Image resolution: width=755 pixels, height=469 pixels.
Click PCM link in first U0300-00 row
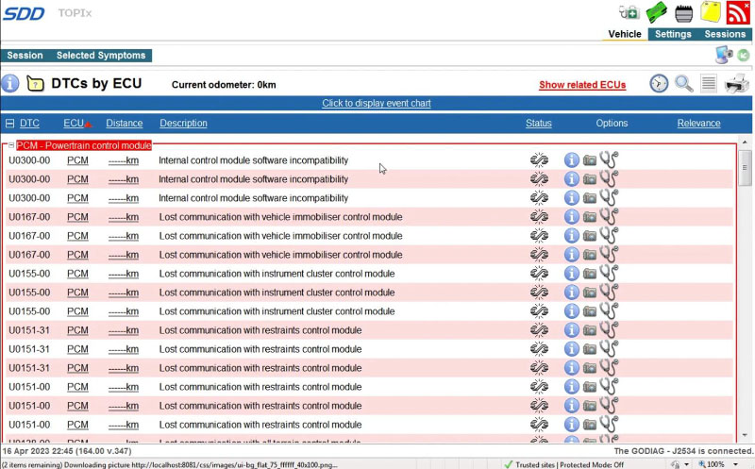77,160
